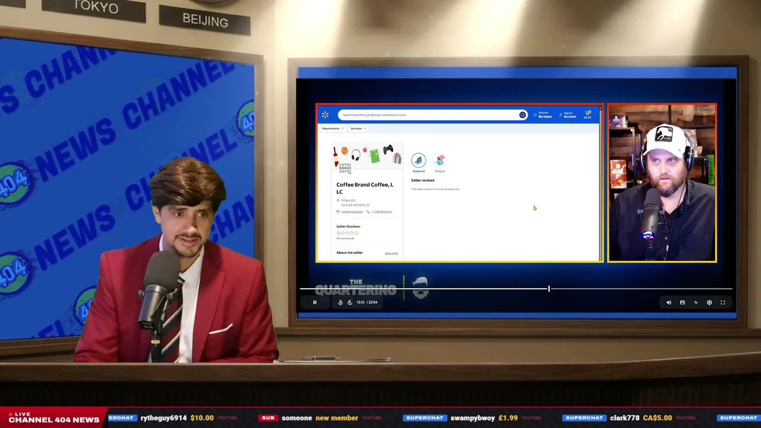Open the Walmart shopping cart
This screenshot has width=761, height=428.
tap(587, 115)
